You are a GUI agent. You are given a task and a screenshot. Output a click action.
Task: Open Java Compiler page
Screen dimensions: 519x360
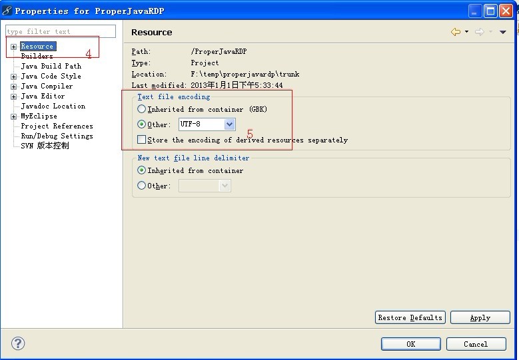tap(47, 86)
